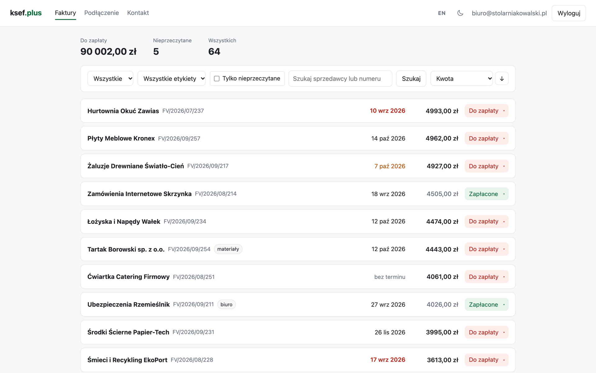The height and width of the screenshot is (373, 596).
Task: Open the Wszystkie status filter dropdown
Action: [110, 79]
